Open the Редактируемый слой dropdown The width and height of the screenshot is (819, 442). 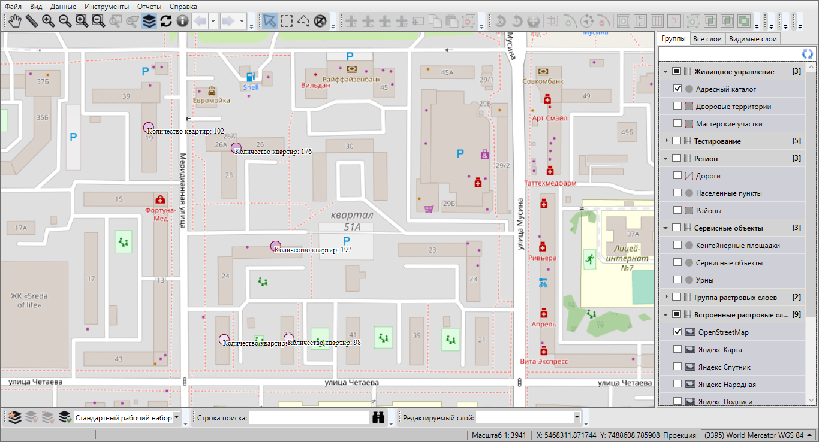coord(577,417)
